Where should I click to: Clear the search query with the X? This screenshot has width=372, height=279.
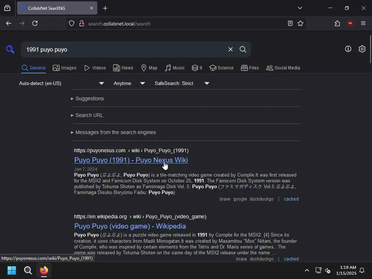(230, 49)
